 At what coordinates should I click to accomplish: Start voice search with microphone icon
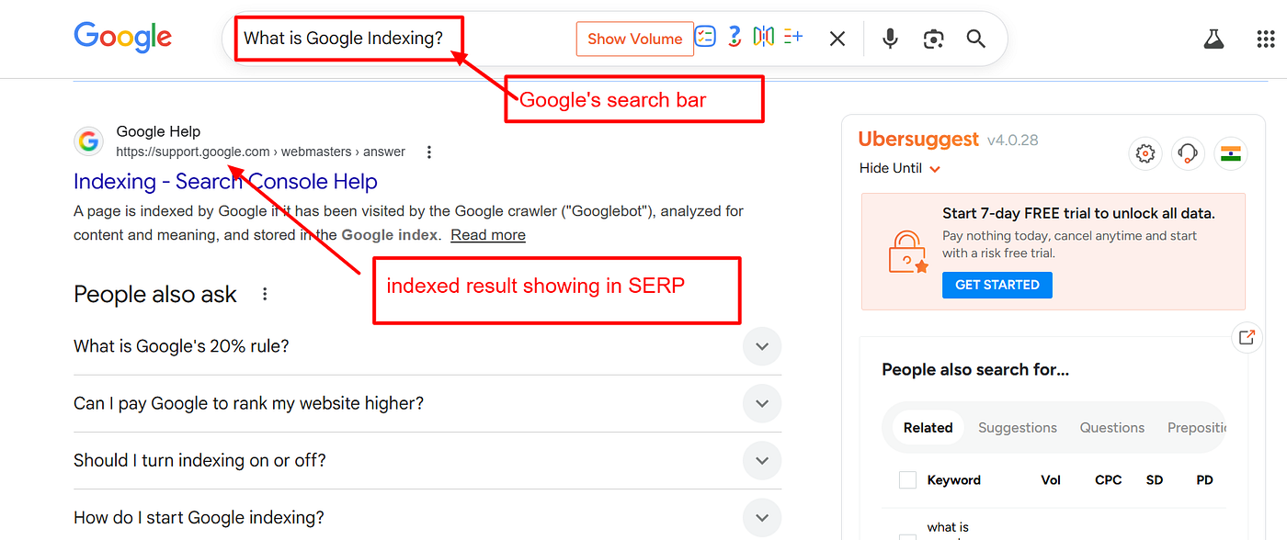click(x=889, y=39)
